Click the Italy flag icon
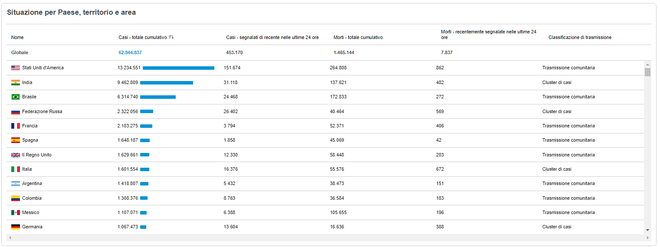 tap(16, 169)
